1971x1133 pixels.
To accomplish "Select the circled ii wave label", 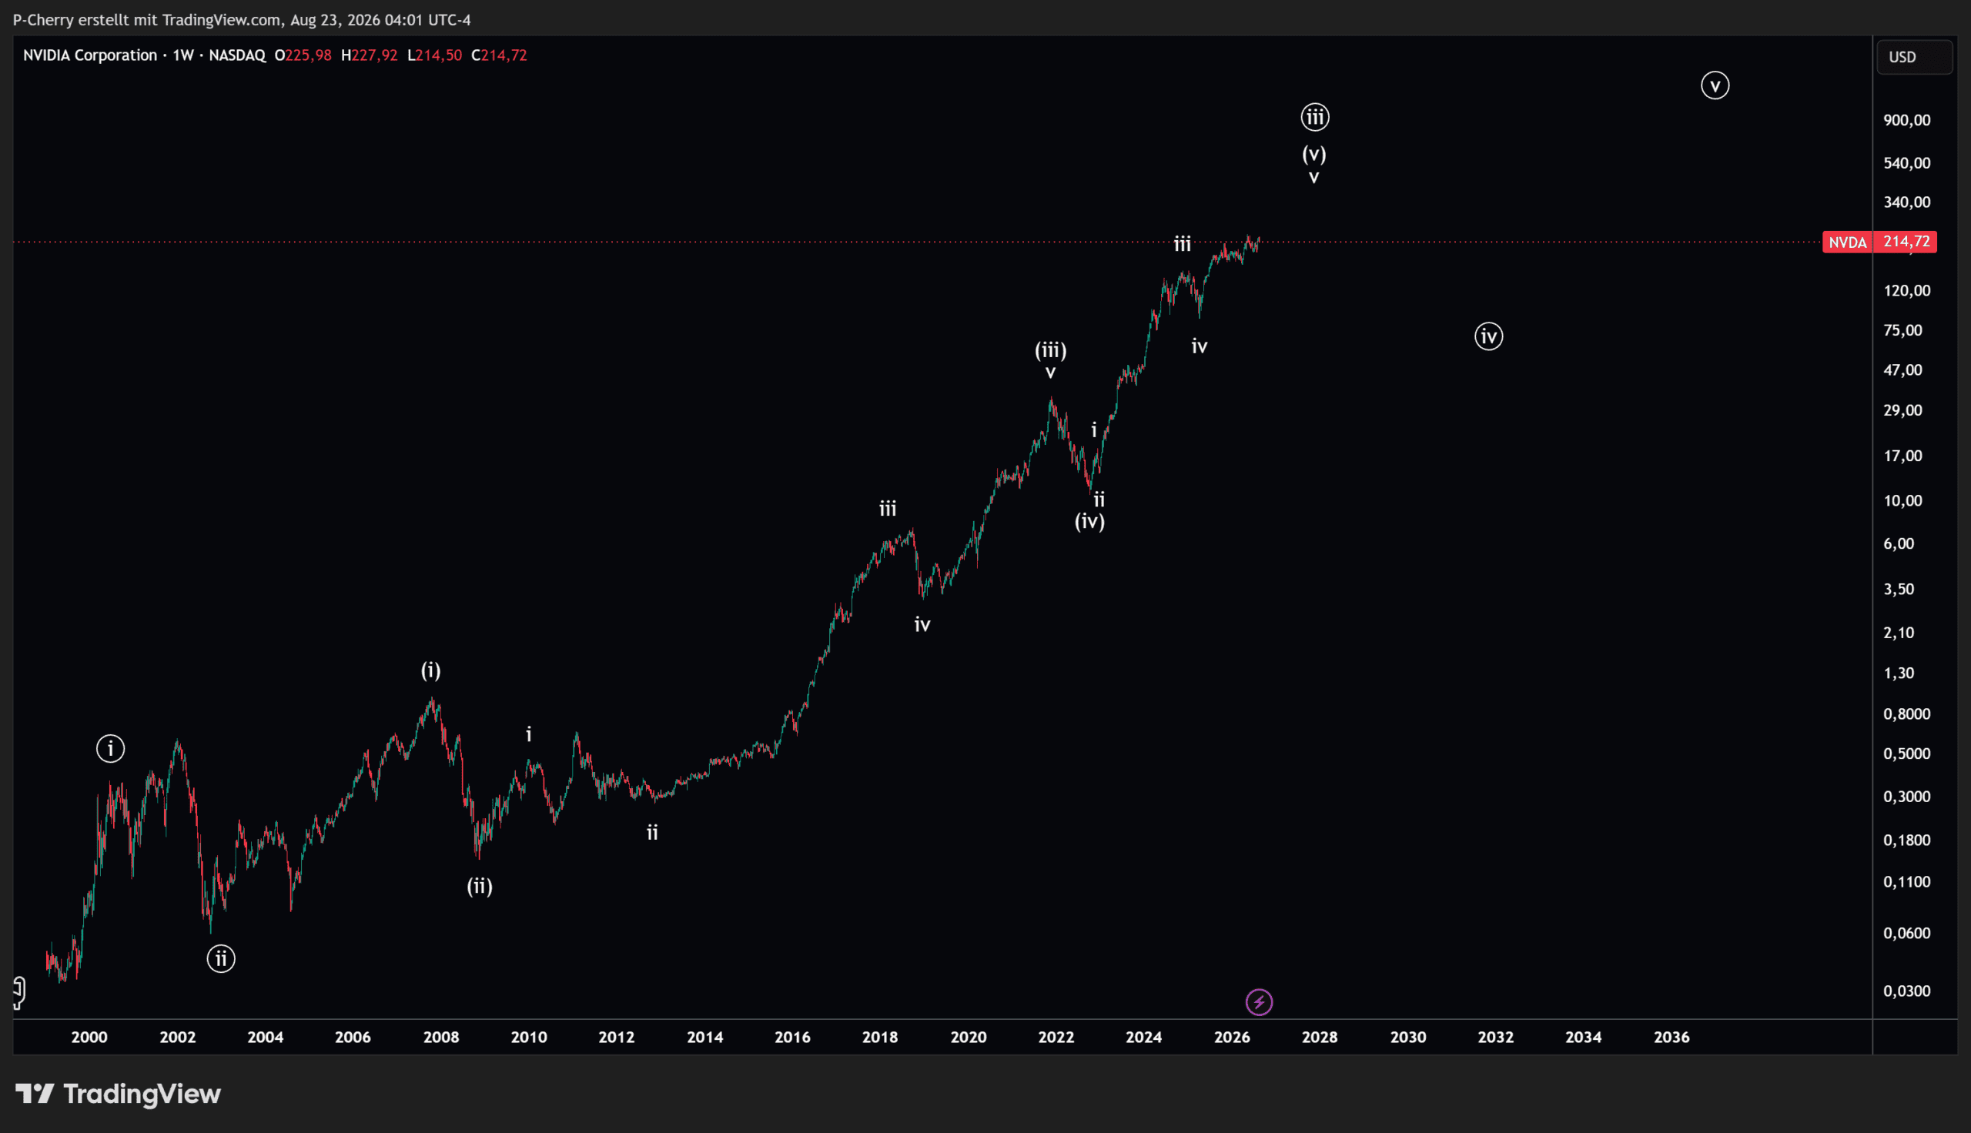I will (x=221, y=959).
